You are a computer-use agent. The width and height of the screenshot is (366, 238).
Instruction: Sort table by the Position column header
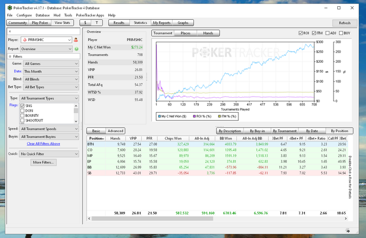[x=96, y=138]
